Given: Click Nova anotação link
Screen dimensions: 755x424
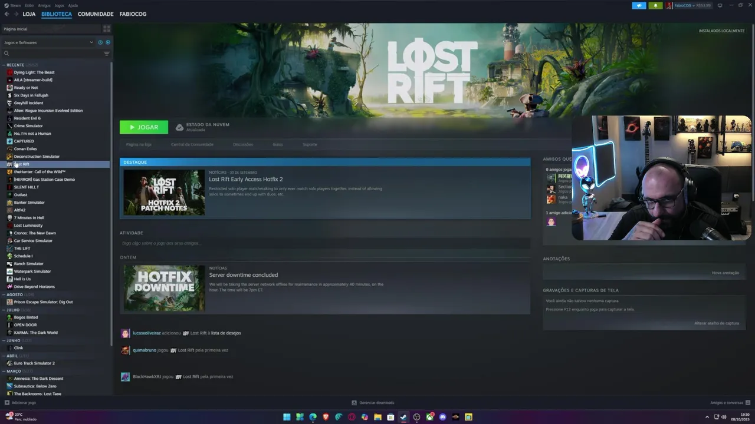Looking at the screenshot, I should (726, 273).
